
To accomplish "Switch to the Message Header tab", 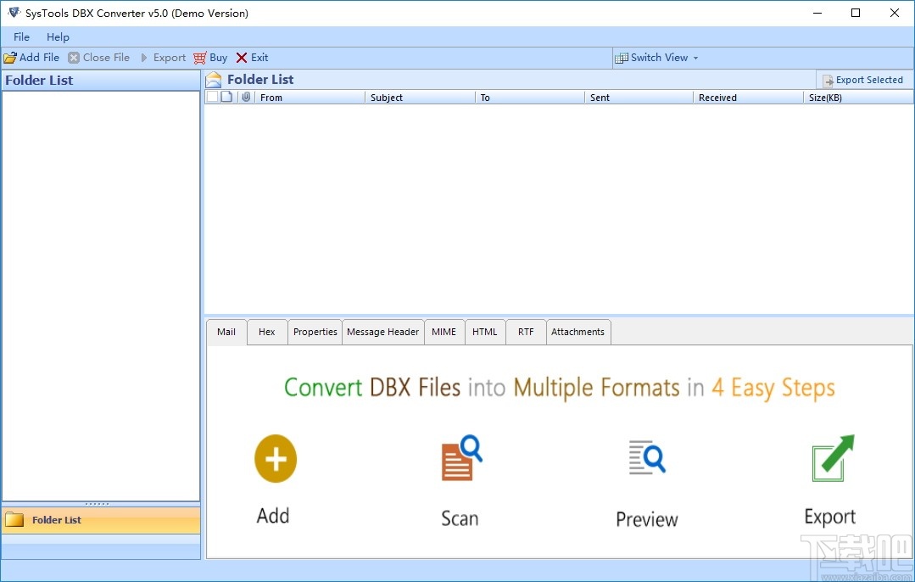I will tap(382, 332).
